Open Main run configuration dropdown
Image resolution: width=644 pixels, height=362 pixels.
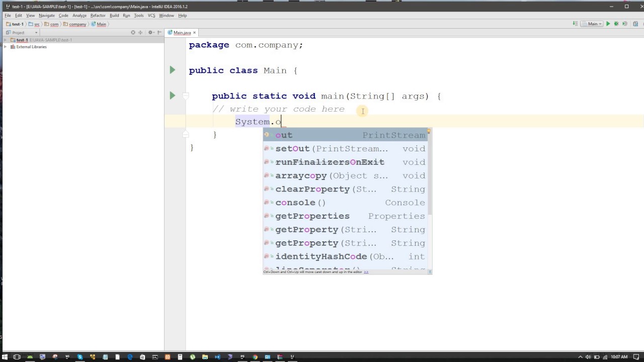[592, 24]
